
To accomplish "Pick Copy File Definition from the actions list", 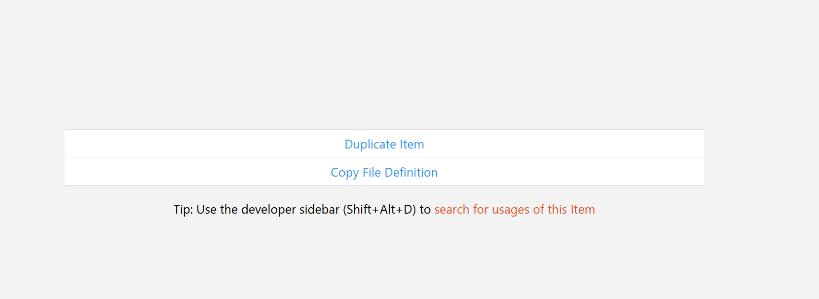I will coord(384,172).
